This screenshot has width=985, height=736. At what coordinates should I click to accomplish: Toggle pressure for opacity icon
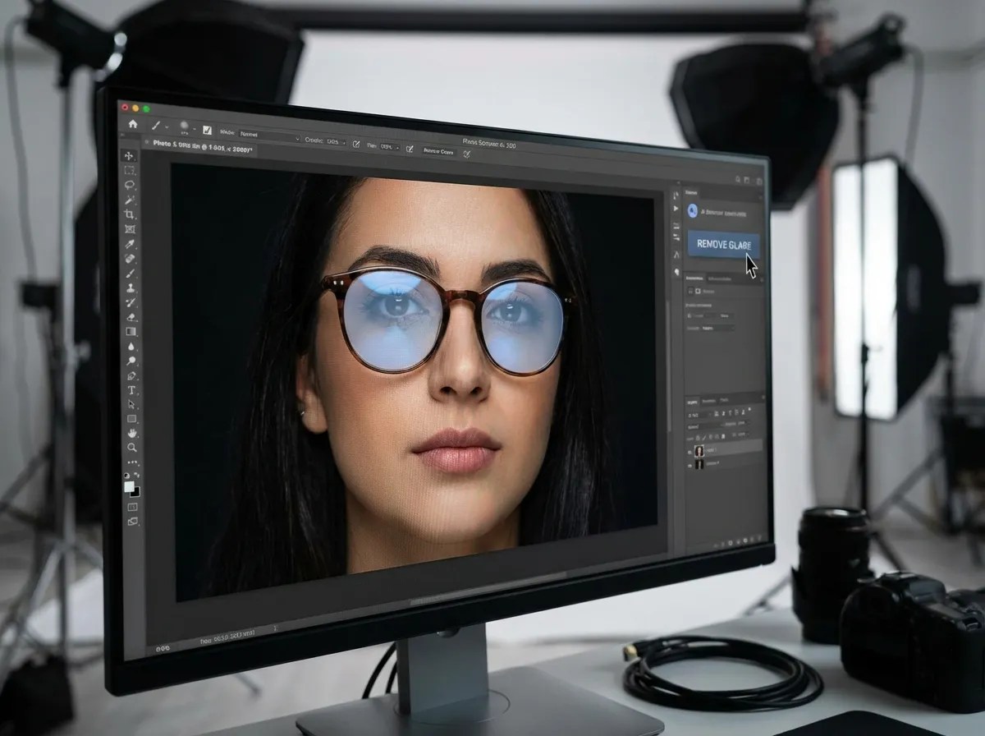(x=355, y=144)
